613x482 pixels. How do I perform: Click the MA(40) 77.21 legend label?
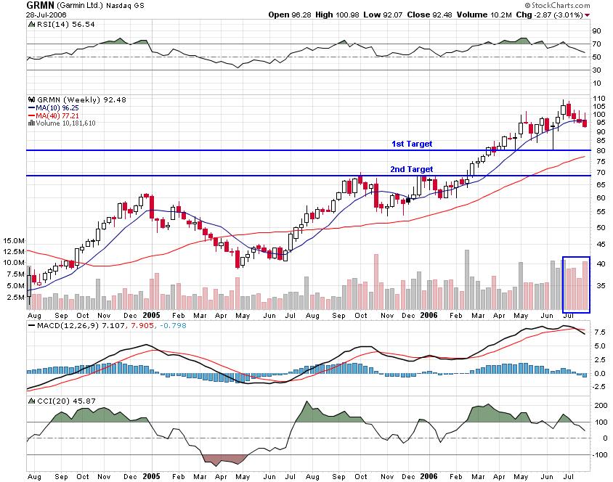[x=57, y=116]
